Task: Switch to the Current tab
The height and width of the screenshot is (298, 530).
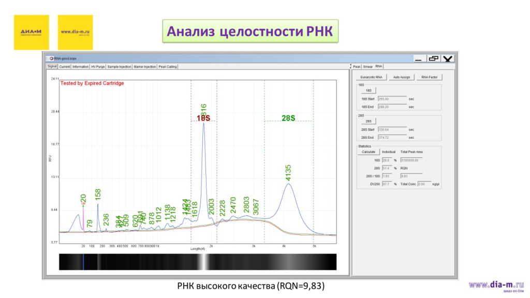Action: coord(65,67)
